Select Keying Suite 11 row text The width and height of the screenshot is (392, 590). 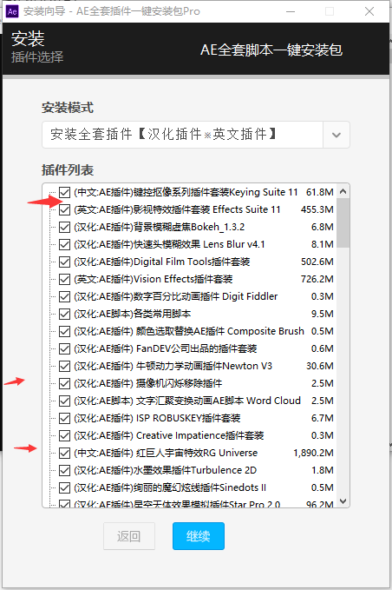[186, 192]
